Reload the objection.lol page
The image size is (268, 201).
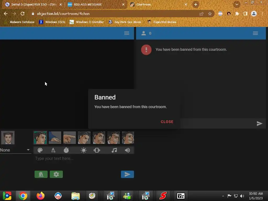(23, 14)
